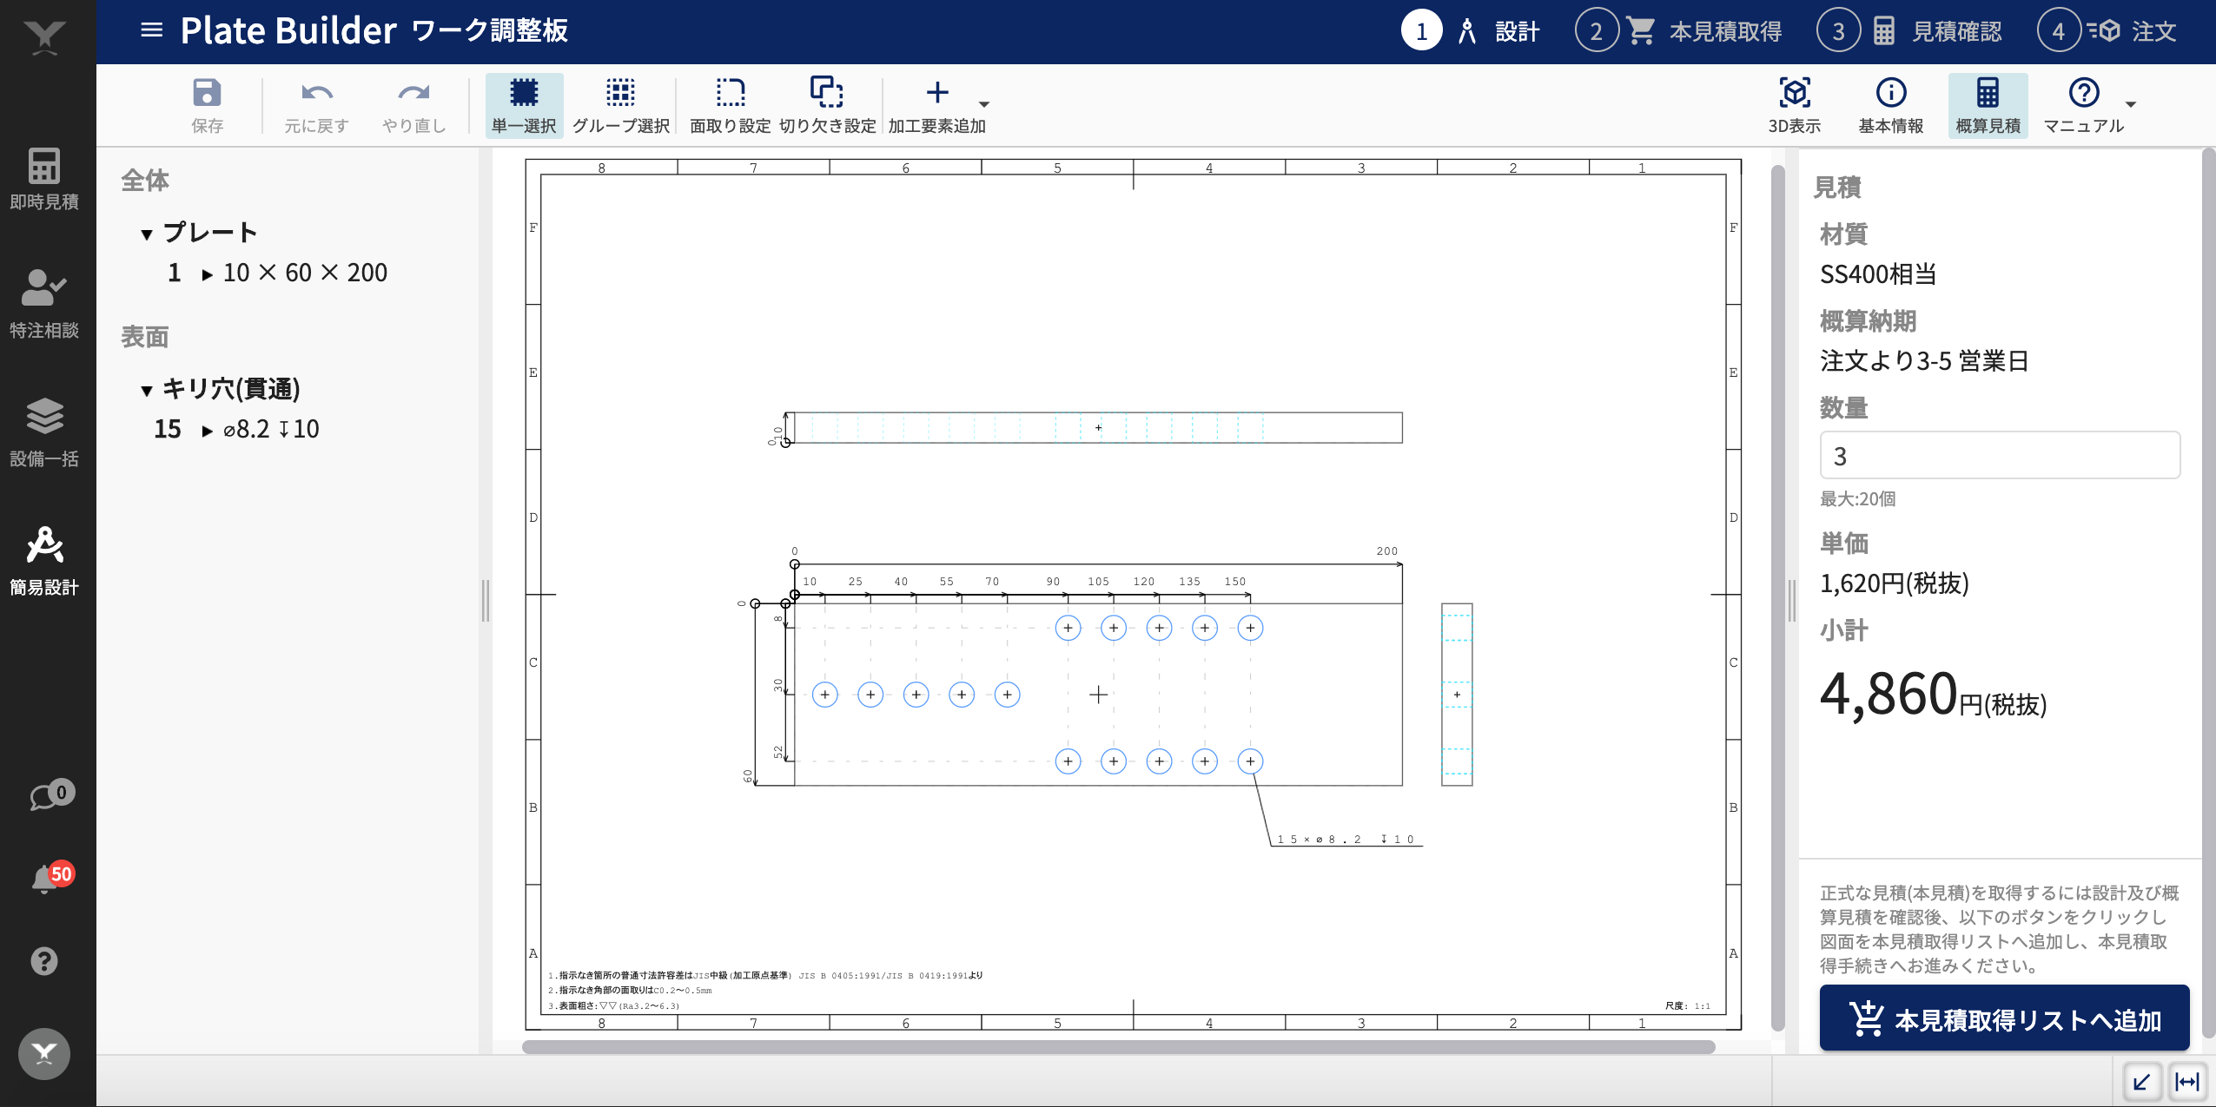Select the 1,620円(税抜) unit price text
This screenshot has width=2216, height=1107.
click(1895, 583)
